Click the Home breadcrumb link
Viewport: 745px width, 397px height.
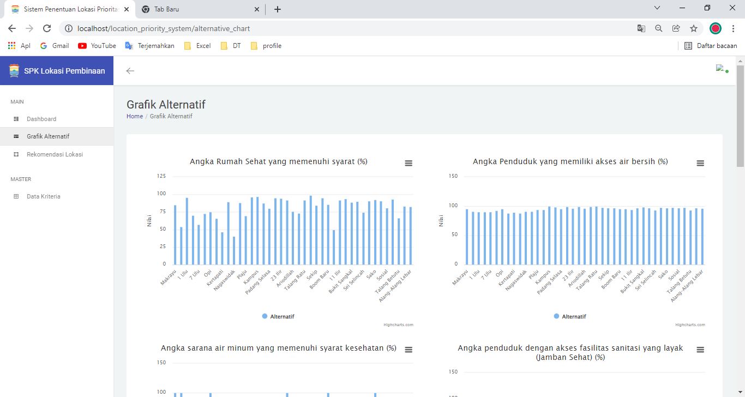[x=135, y=116]
